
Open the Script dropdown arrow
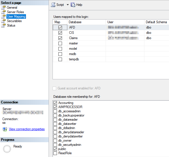(x=67, y=5)
